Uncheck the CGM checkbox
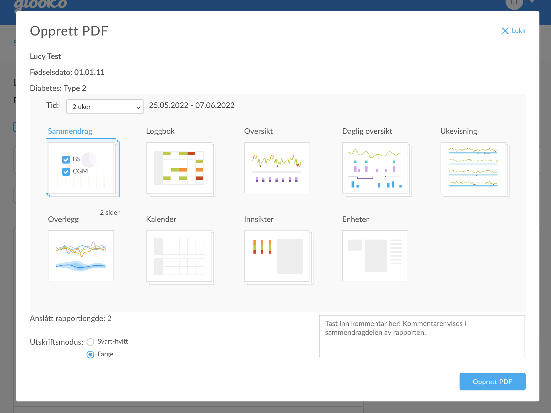The image size is (551, 413). [x=66, y=172]
